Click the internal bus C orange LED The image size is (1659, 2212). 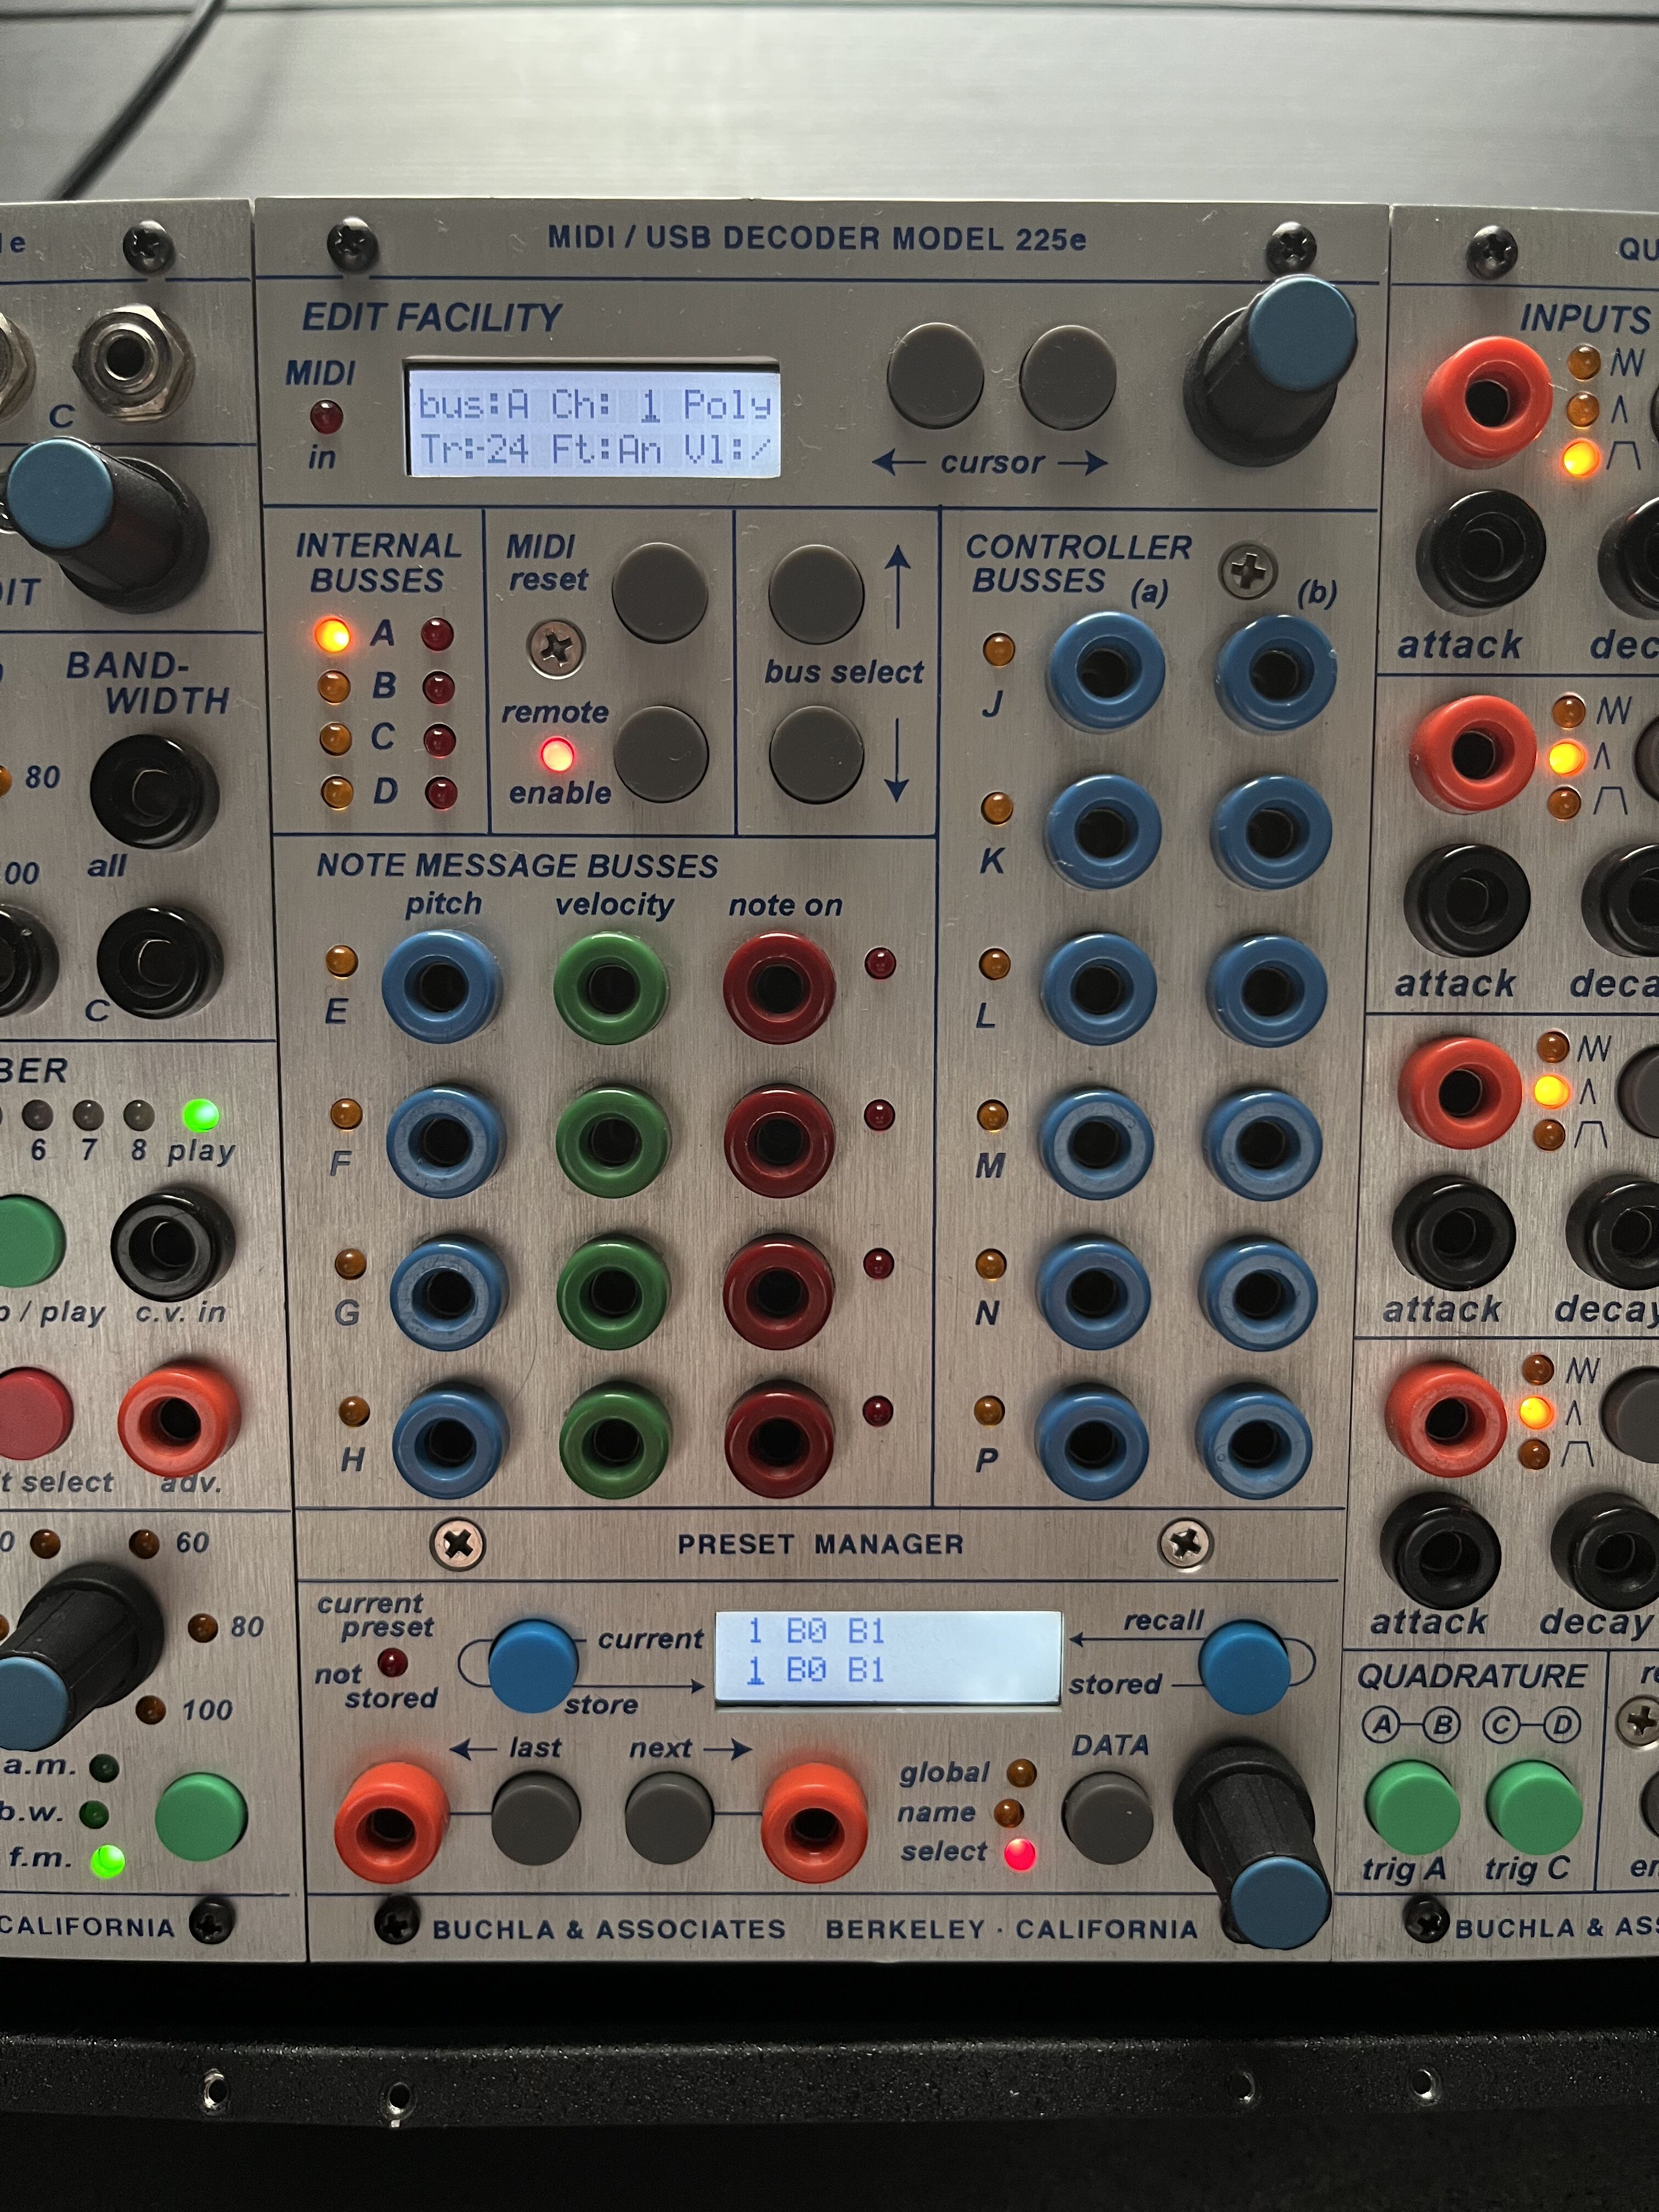[x=335, y=739]
